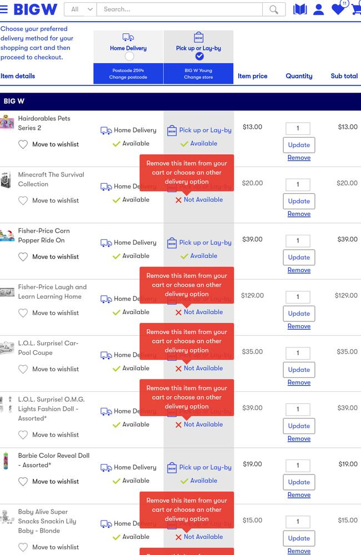Click heart icon for L.O.L. Surprise! O.M.G. Lights doll
This screenshot has width=361, height=555.
pos(23,435)
